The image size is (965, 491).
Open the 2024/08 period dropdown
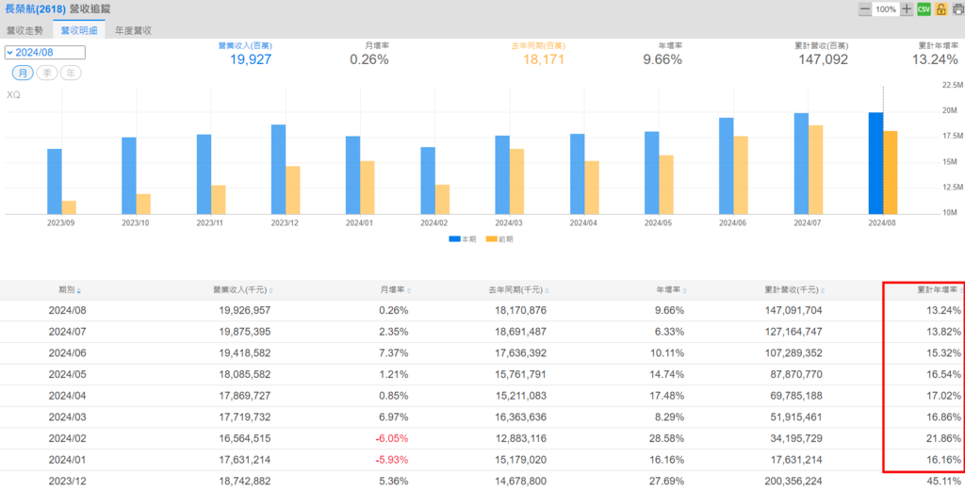tap(45, 52)
